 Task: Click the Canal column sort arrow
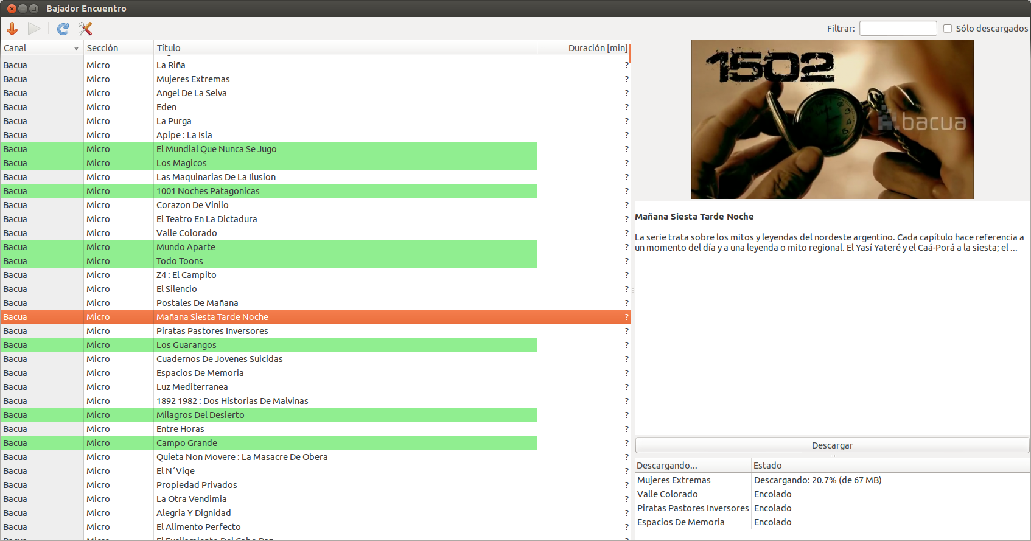pyautogui.click(x=76, y=48)
